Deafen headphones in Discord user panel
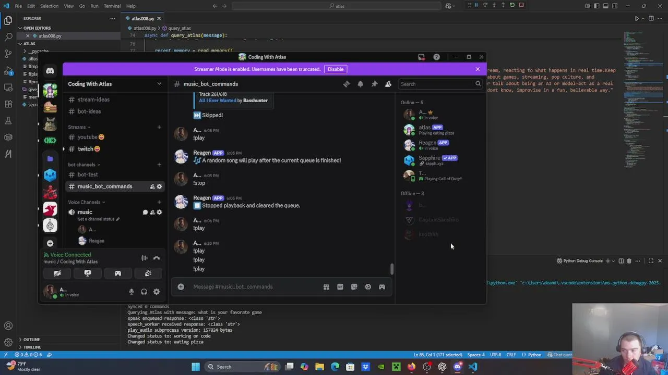668x375 pixels. [x=144, y=292]
